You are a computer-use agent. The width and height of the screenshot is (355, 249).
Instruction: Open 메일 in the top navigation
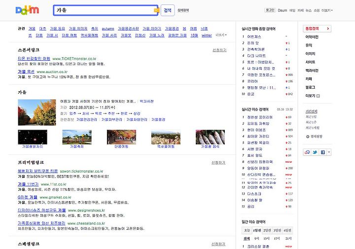[292, 10]
